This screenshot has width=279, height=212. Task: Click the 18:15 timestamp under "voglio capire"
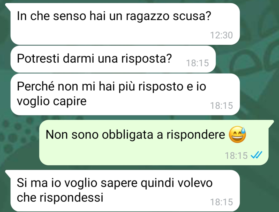[221, 105]
